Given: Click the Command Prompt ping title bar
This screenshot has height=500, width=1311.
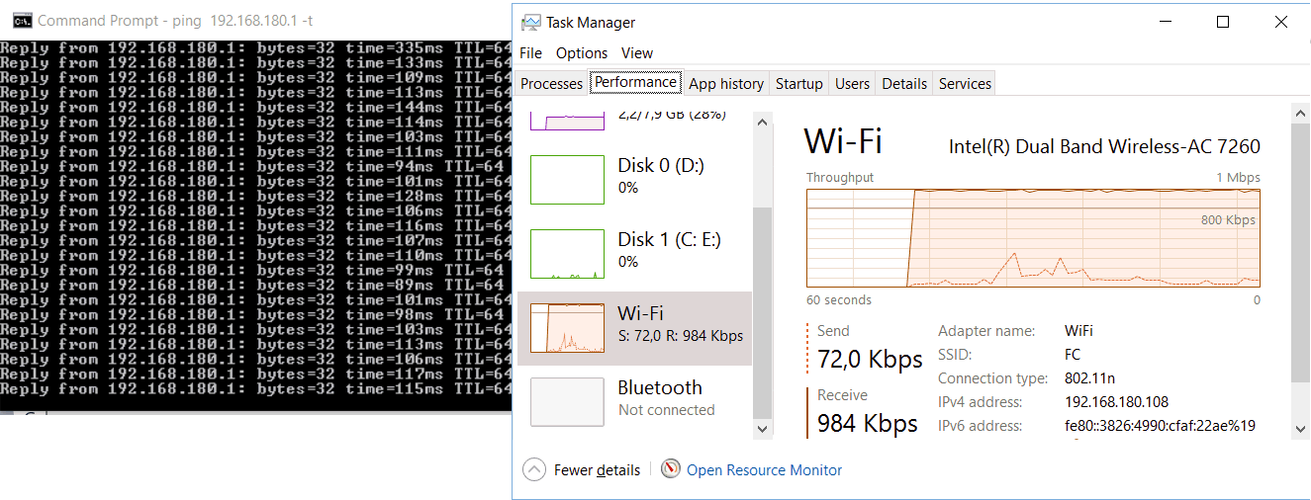Looking at the screenshot, I should tap(255, 20).
